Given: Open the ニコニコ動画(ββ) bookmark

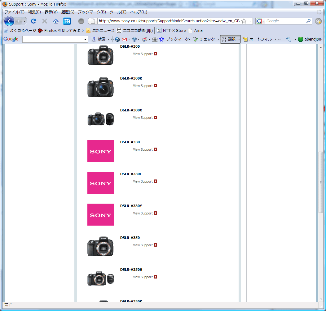Looking at the screenshot, I should pyautogui.click(x=135, y=31).
